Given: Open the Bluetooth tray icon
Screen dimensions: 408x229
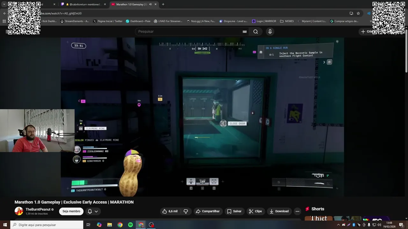Looking at the screenshot, I should (x=353, y=225).
